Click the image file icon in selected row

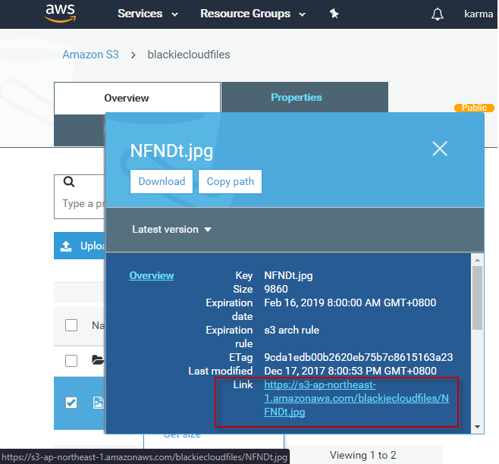[98, 403]
